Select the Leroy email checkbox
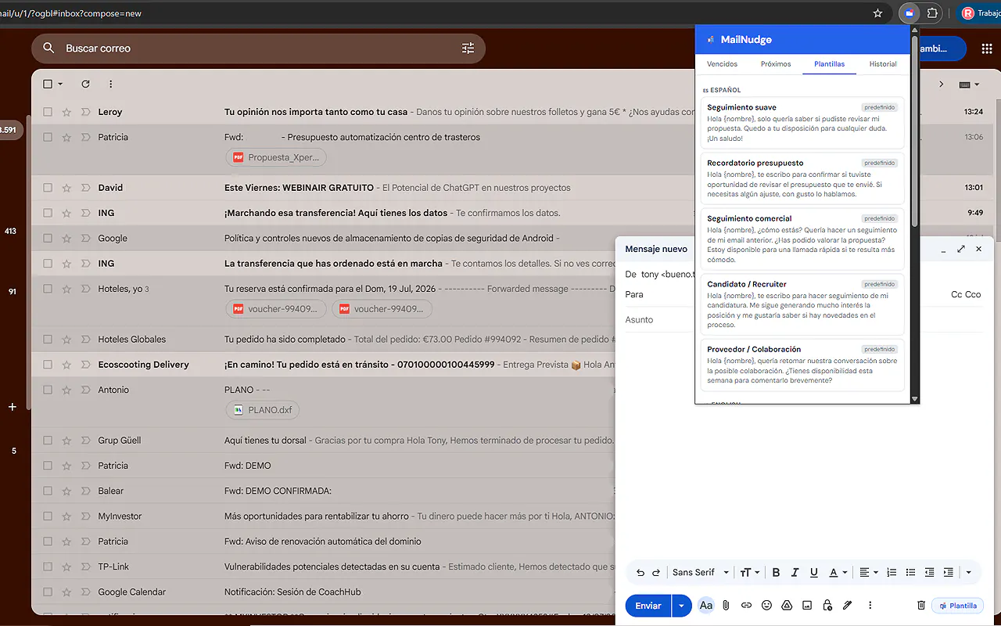The height and width of the screenshot is (626, 1001). pyautogui.click(x=48, y=112)
